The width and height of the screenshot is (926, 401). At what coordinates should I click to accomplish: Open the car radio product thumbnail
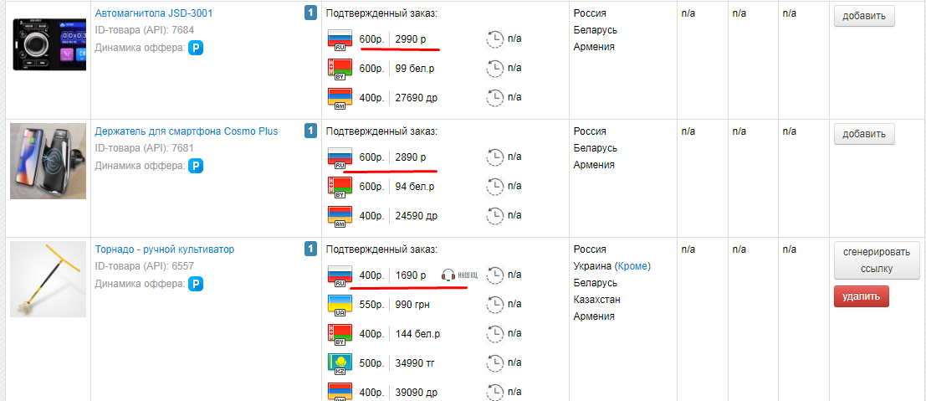pyautogui.click(x=49, y=44)
